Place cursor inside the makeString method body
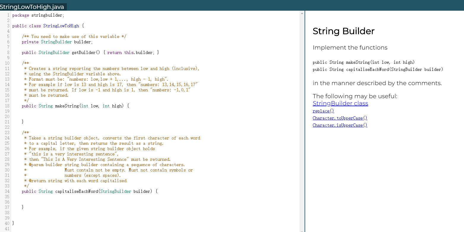 59,114
